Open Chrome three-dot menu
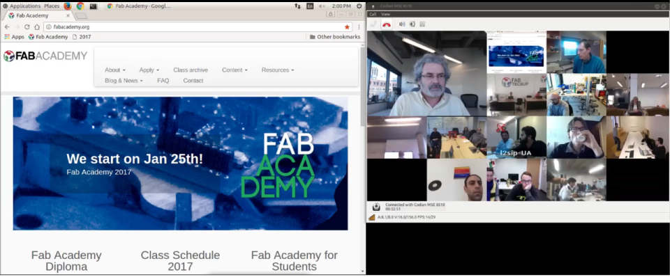This screenshot has width=670, height=277. (x=359, y=27)
